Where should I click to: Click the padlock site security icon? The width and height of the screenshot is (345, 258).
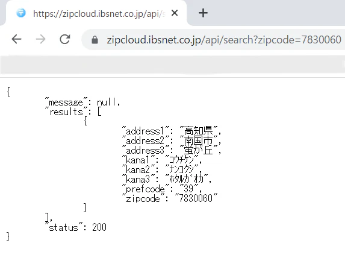[95, 40]
